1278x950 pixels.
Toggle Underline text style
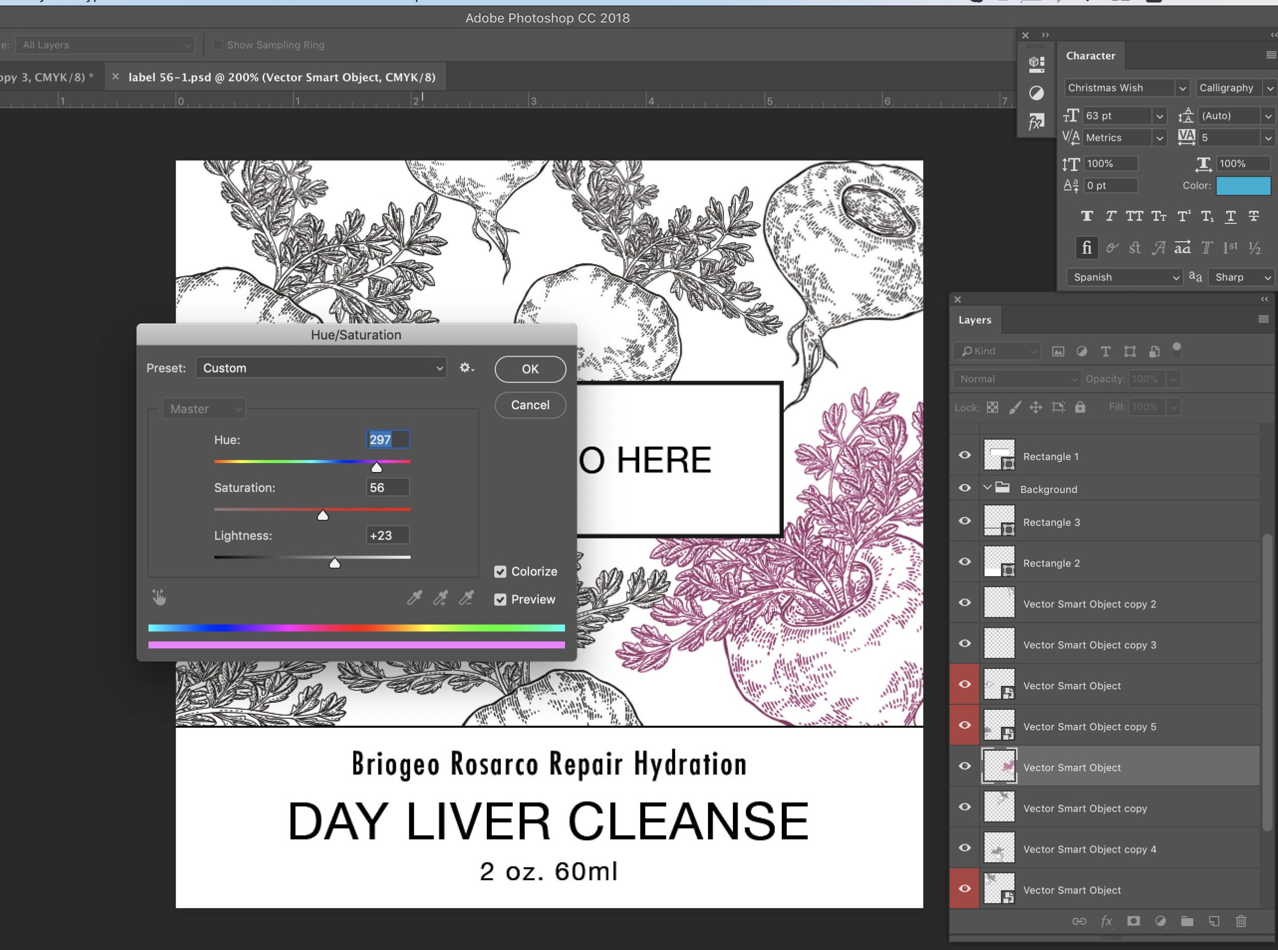tap(1230, 216)
